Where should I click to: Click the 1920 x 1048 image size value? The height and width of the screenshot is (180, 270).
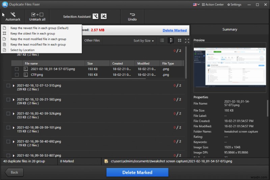[x=232, y=147]
